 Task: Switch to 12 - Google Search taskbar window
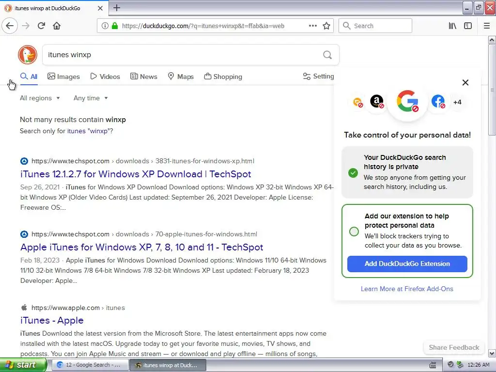(x=90, y=365)
